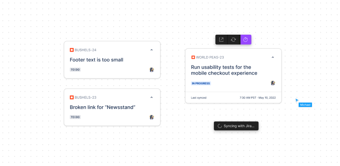Collapse the WORLD PEAS-23 card chevron
Screen dimensions: 340x166
tap(273, 57)
